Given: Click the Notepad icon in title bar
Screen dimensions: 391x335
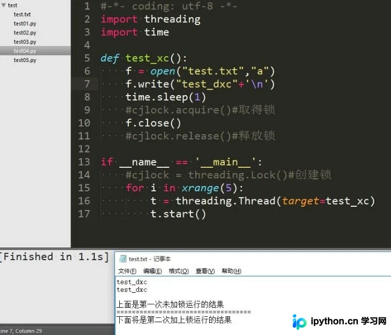Looking at the screenshot, I should click(122, 259).
